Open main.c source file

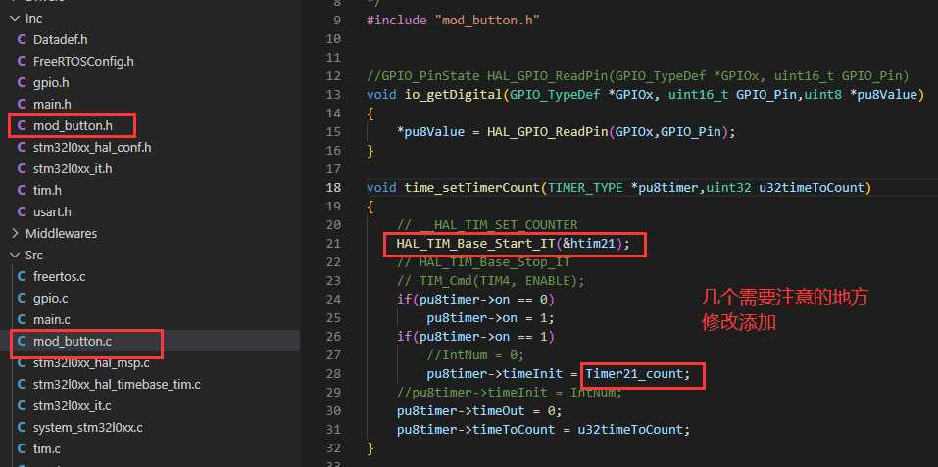(51, 319)
